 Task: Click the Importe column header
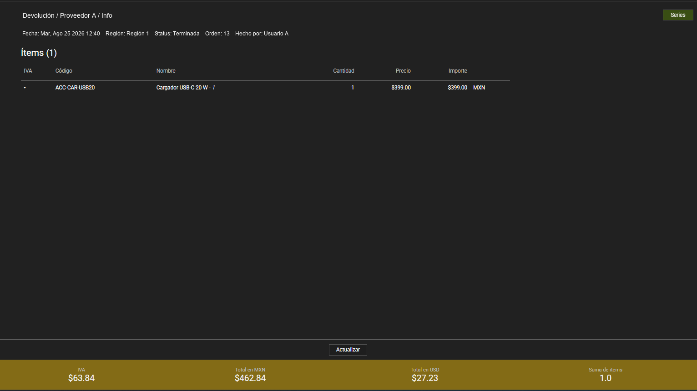(x=458, y=71)
